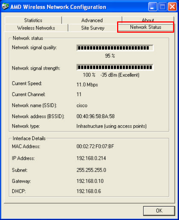The height and width of the screenshot is (220, 179).
Task: Click the disabled maximize button
Action: click(163, 7)
